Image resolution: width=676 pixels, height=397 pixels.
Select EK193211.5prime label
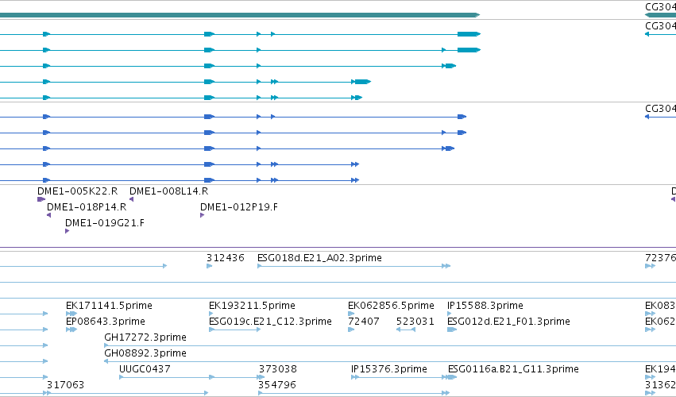[252, 306]
